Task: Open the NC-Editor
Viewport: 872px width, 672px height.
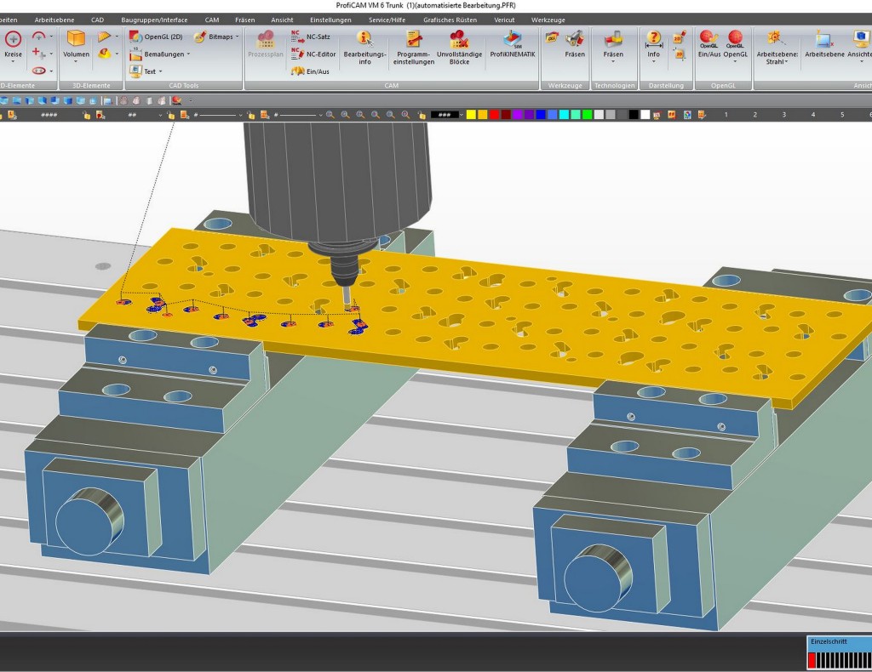Action: (313, 54)
